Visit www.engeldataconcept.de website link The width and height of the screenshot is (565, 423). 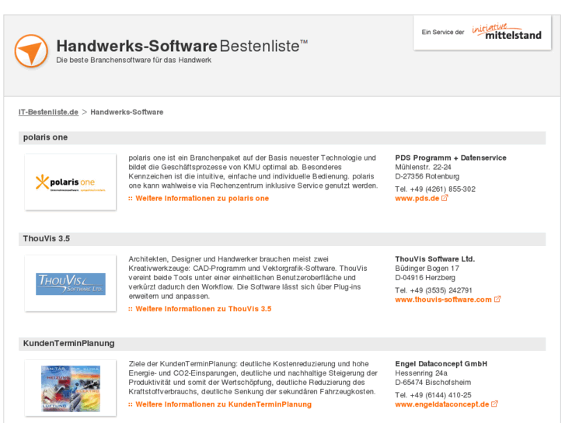tap(442, 404)
